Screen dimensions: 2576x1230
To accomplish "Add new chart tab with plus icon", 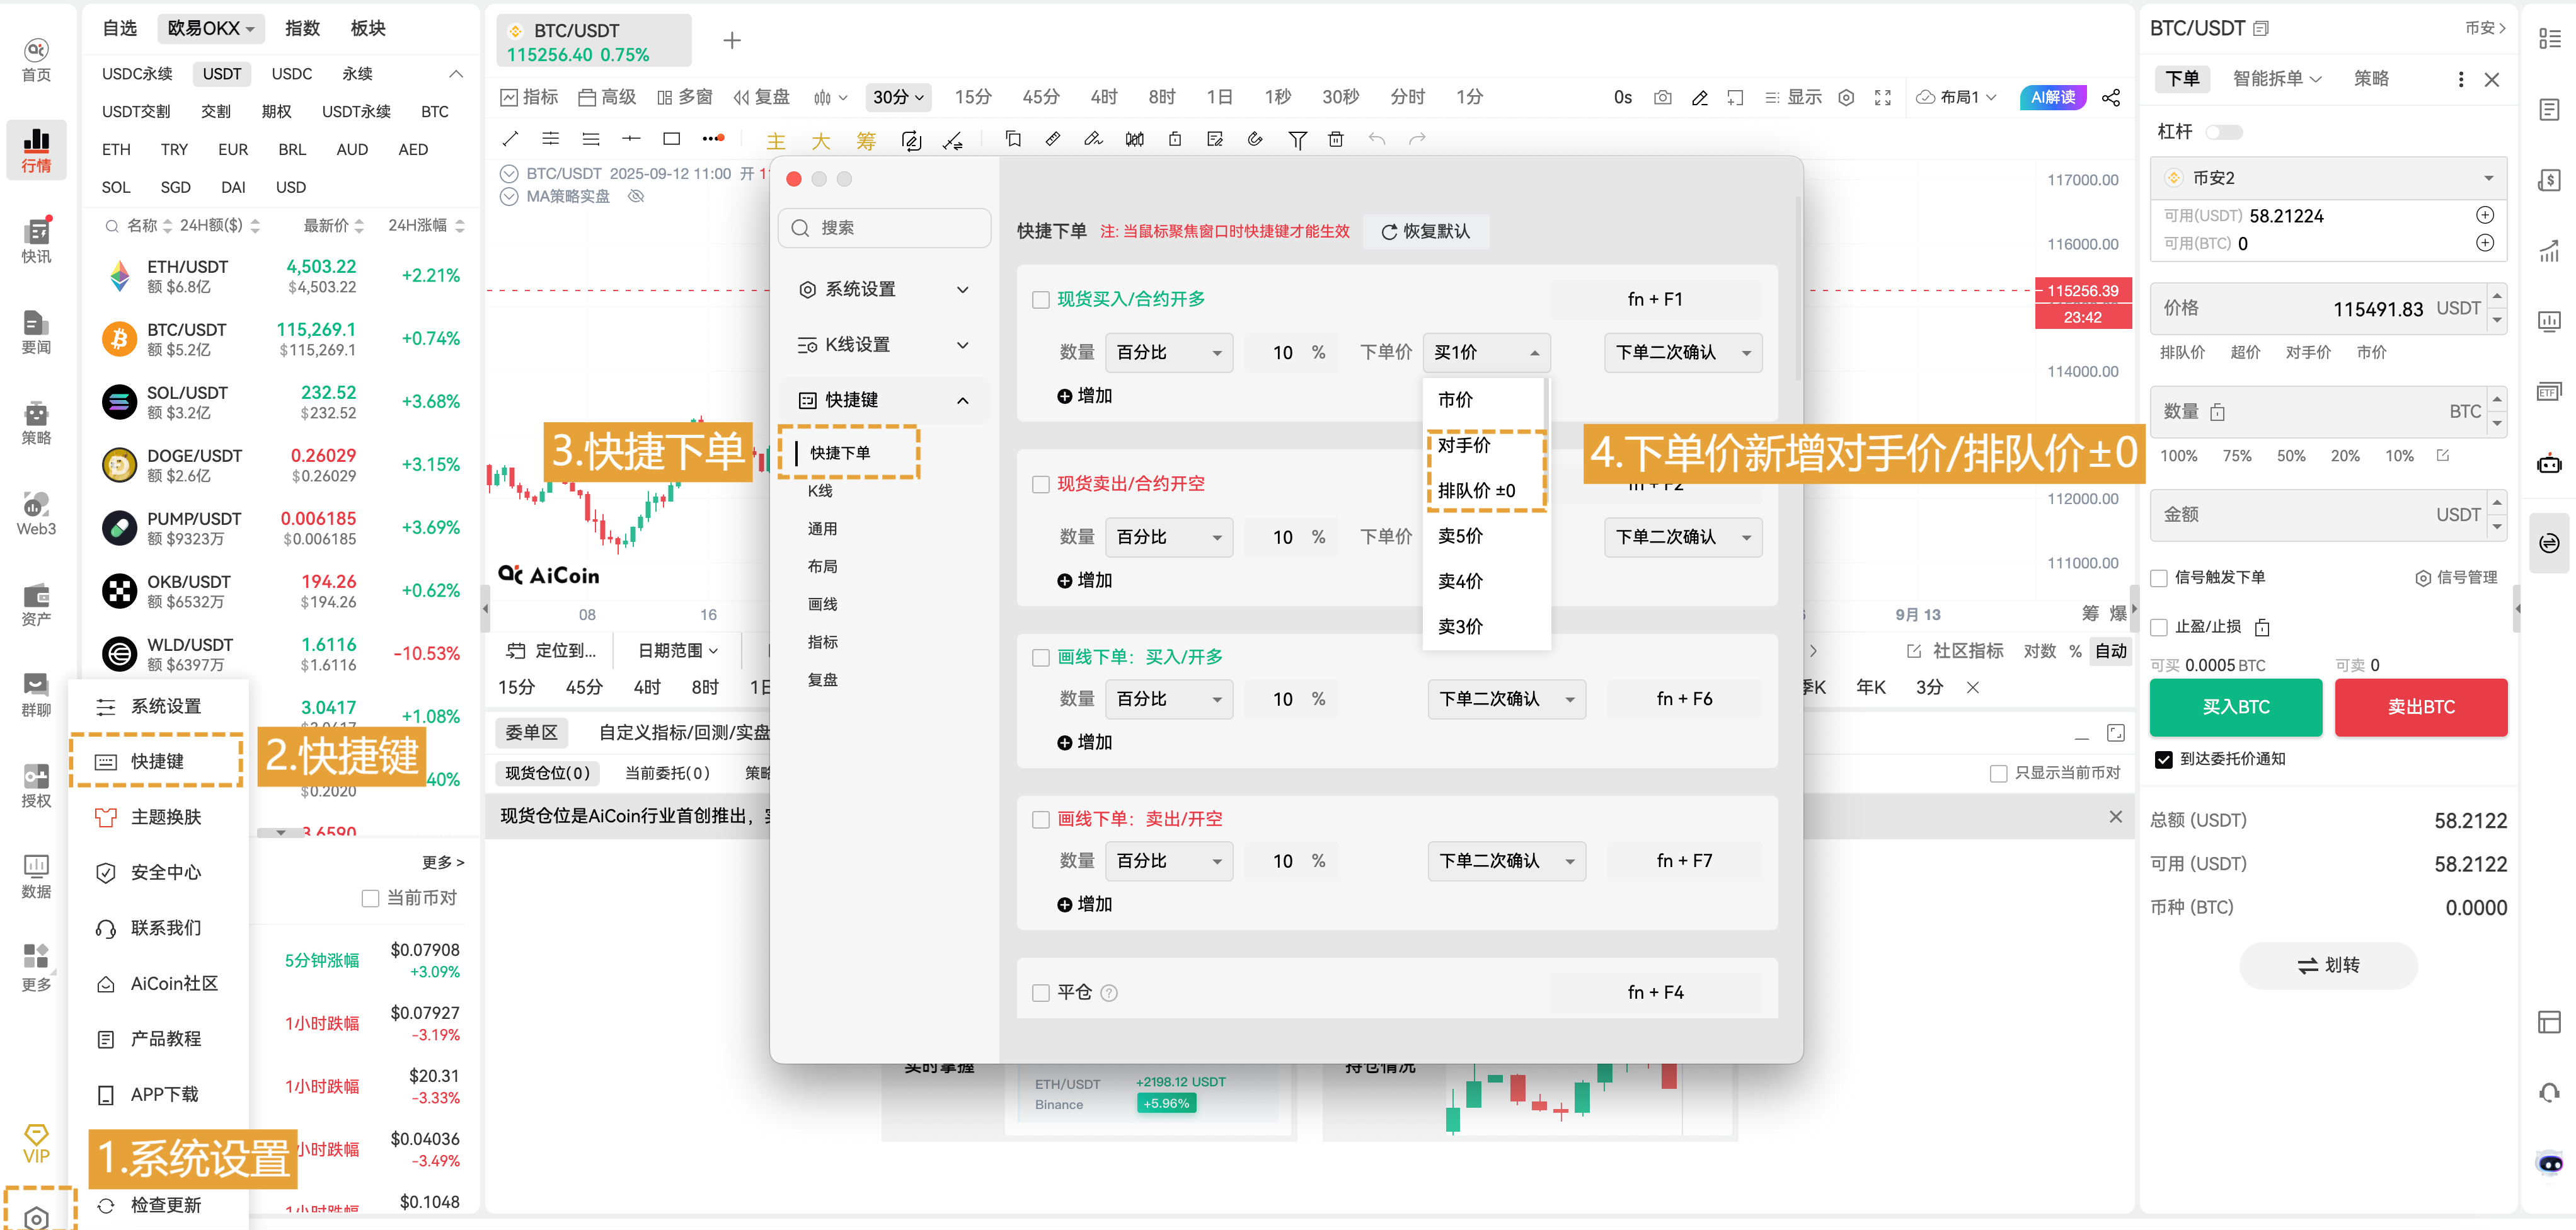I will (731, 40).
